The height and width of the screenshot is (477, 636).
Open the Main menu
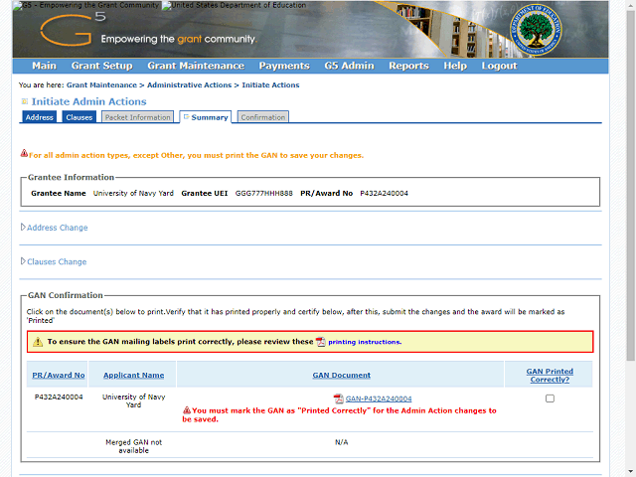click(x=44, y=66)
